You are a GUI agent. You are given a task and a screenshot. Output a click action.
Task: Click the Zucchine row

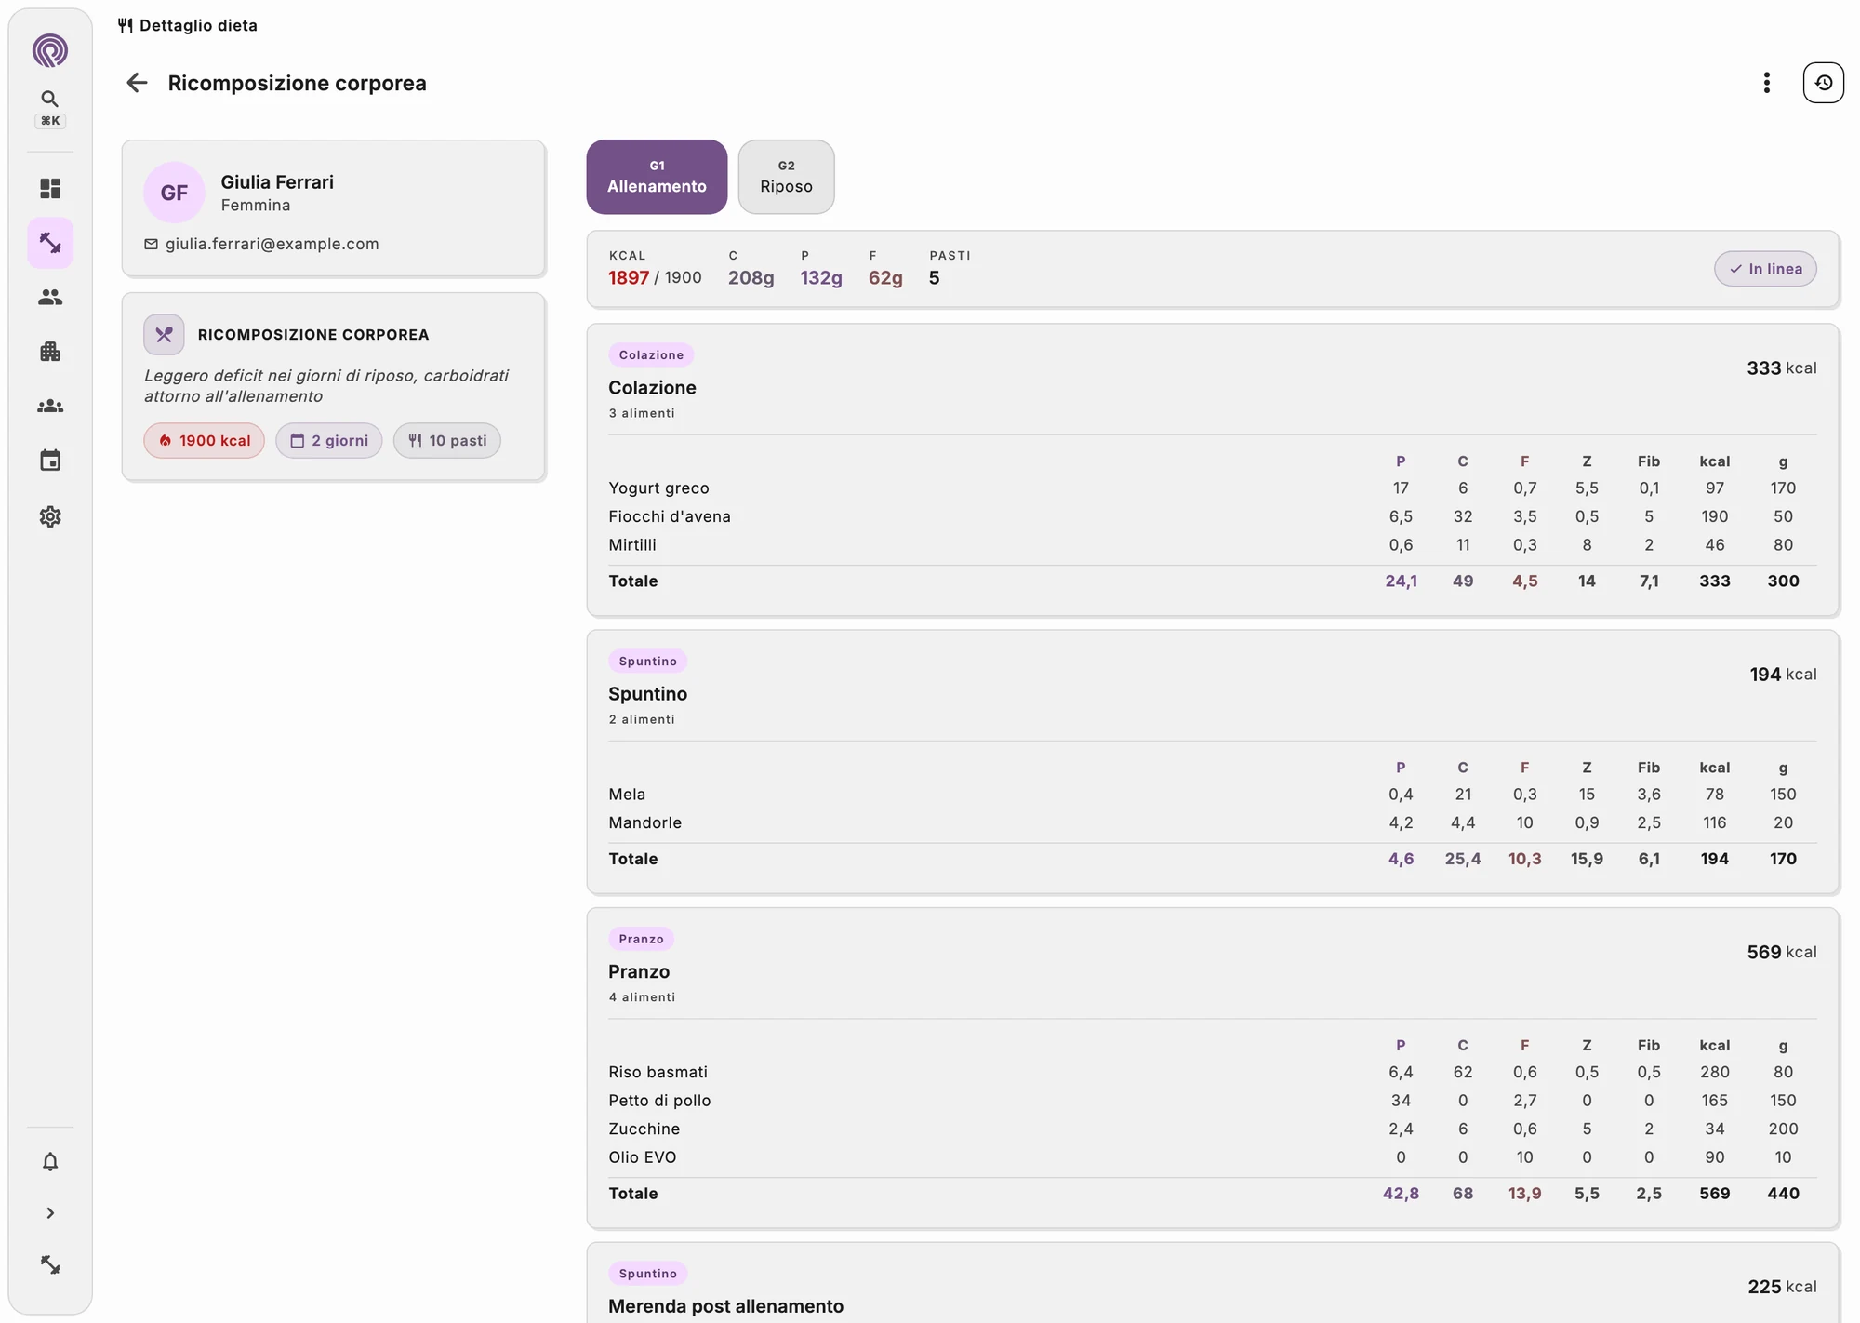1212,1129
